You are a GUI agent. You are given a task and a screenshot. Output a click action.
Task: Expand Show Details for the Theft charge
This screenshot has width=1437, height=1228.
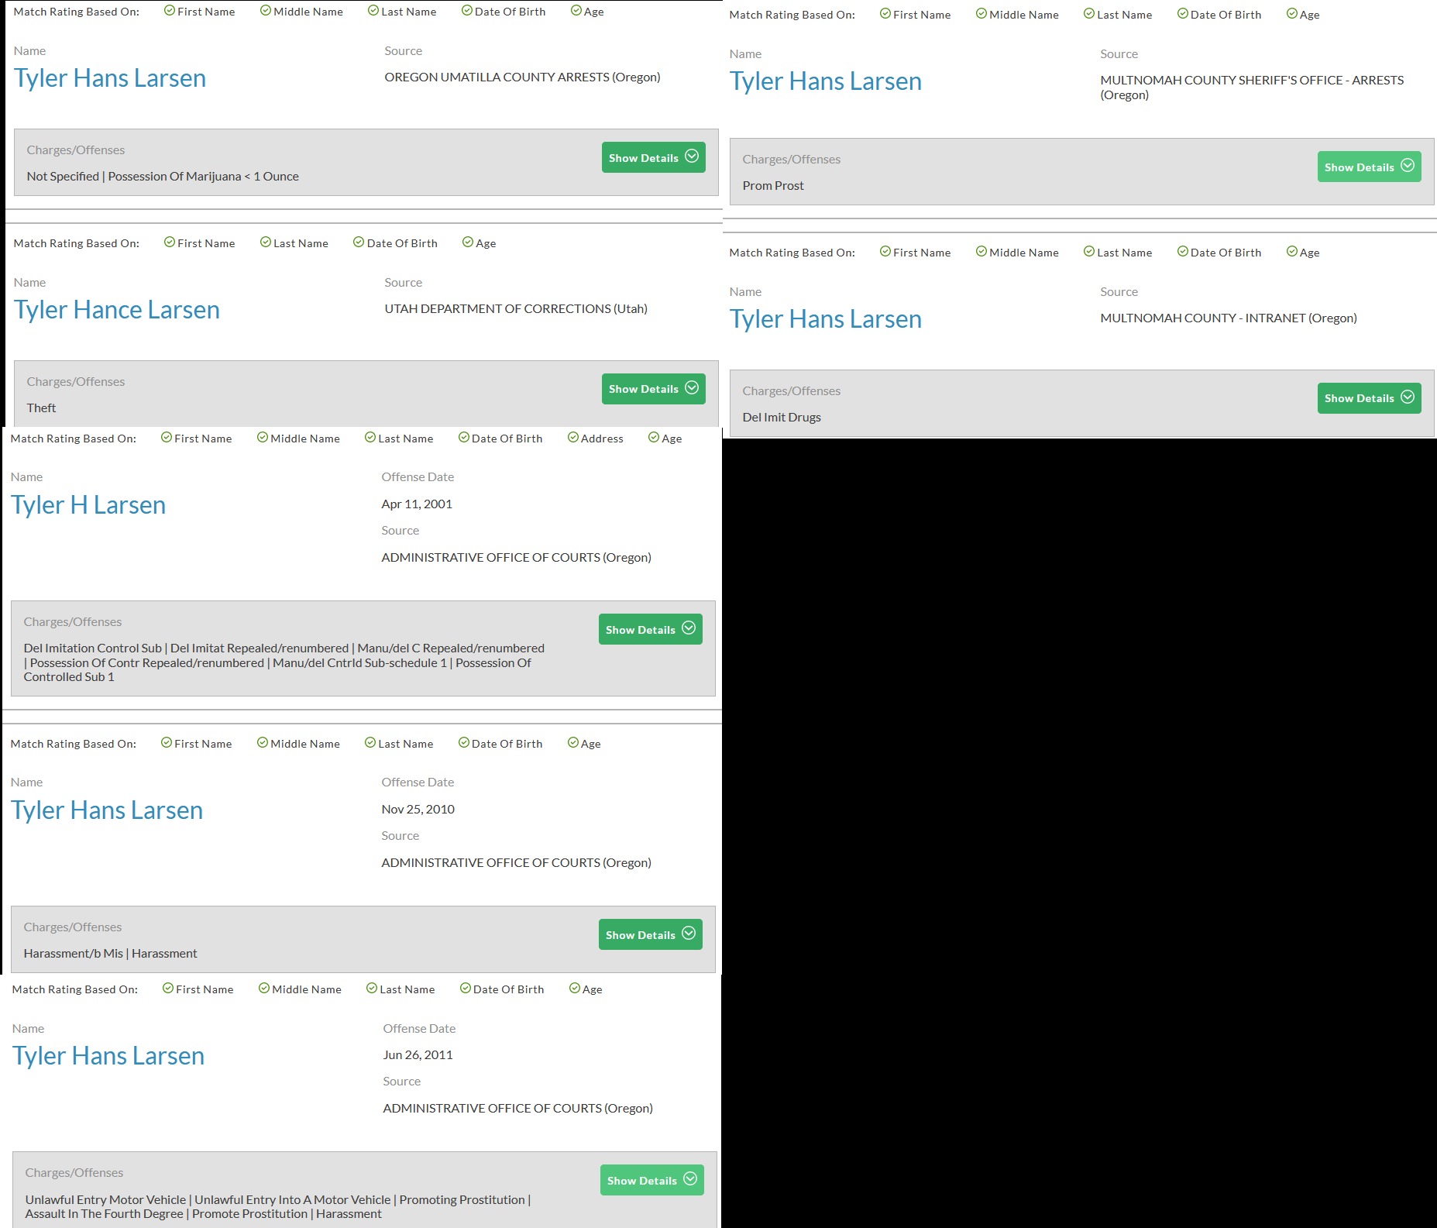[653, 389]
